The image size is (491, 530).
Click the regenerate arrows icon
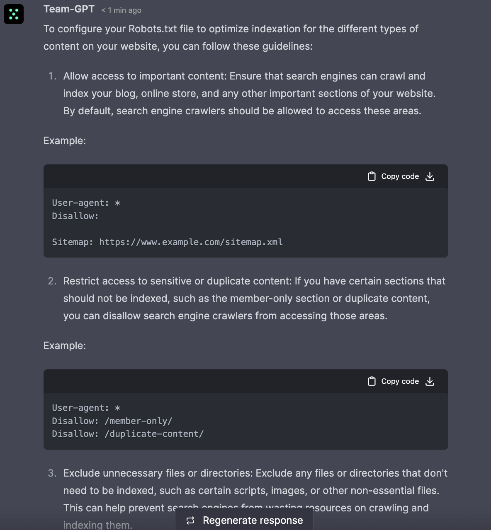(190, 520)
